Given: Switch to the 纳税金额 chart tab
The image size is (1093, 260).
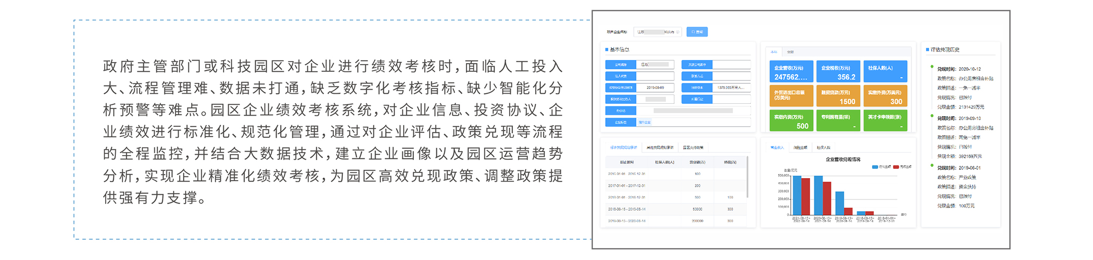Looking at the screenshot, I should pyautogui.click(x=800, y=148).
